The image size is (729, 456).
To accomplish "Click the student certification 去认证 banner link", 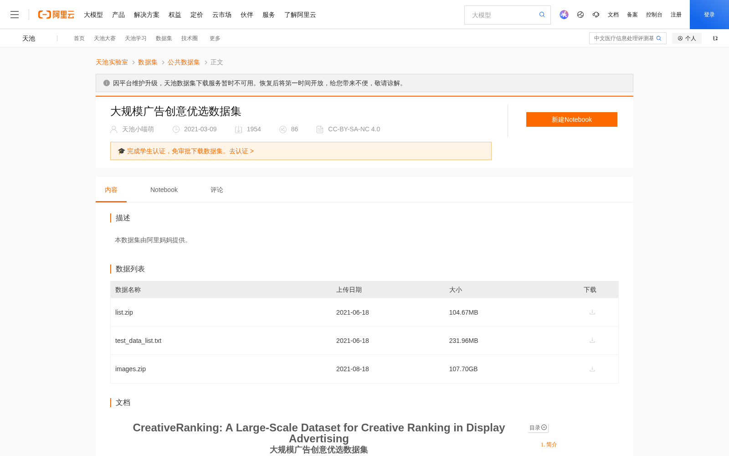I will 241,151.
